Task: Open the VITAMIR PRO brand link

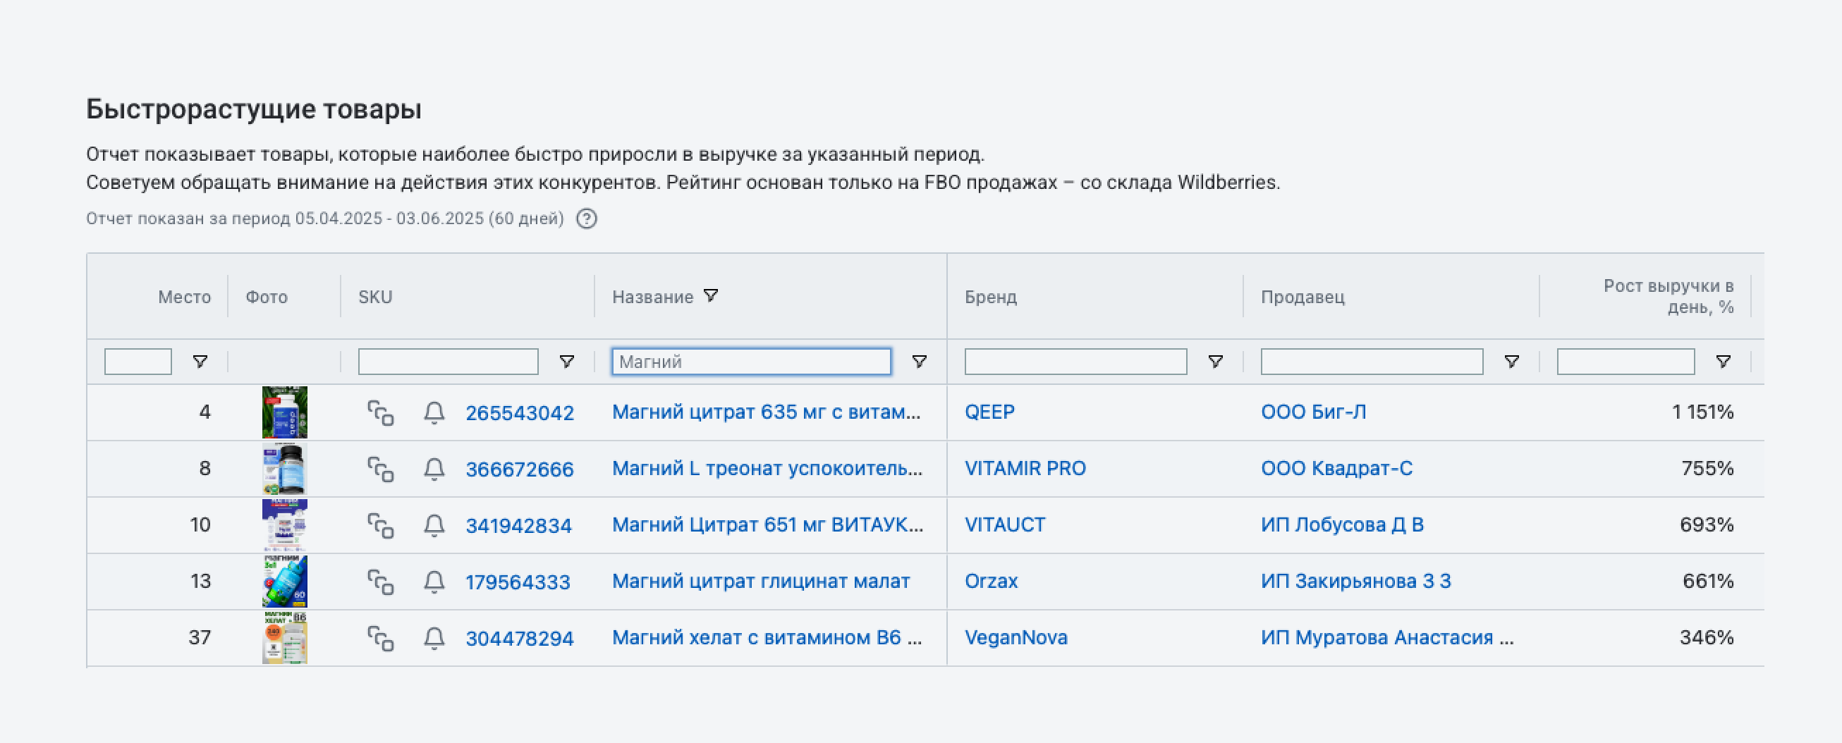Action: pyautogui.click(x=1025, y=468)
